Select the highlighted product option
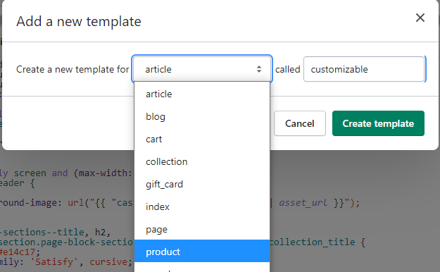Screen dimensions: 440x272 point(202,251)
